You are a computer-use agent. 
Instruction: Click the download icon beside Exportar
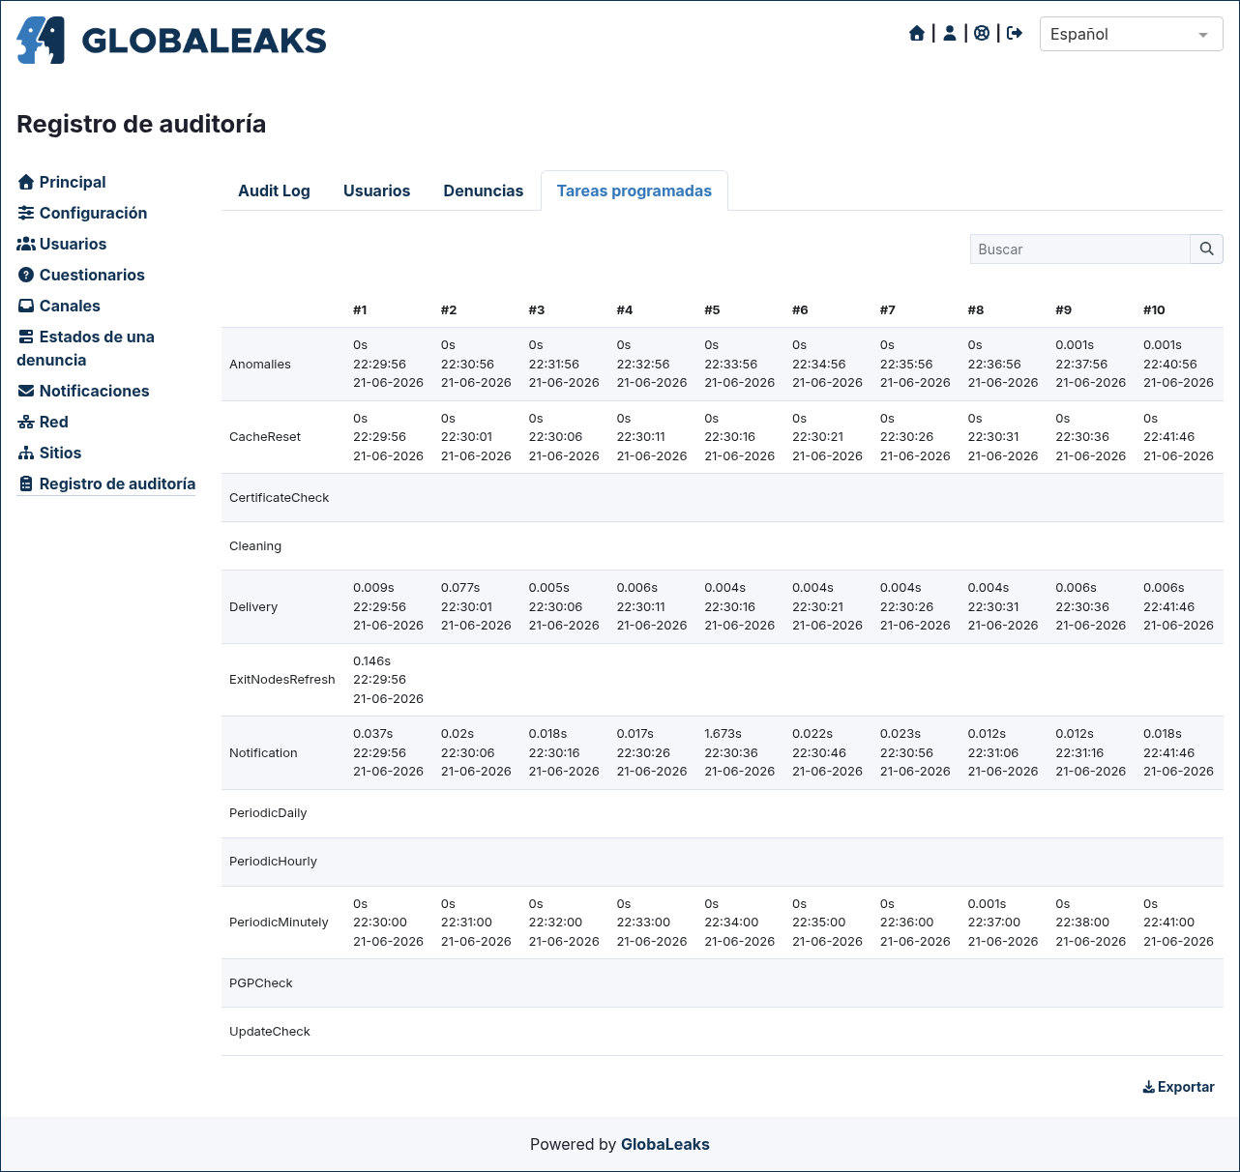(1149, 1087)
